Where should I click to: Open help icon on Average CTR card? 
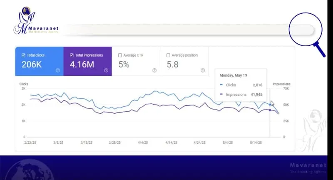pyautogui.click(x=154, y=70)
